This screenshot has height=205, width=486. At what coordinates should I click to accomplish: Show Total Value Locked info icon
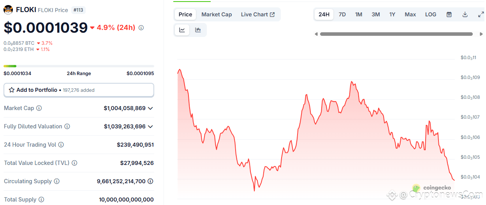point(74,163)
